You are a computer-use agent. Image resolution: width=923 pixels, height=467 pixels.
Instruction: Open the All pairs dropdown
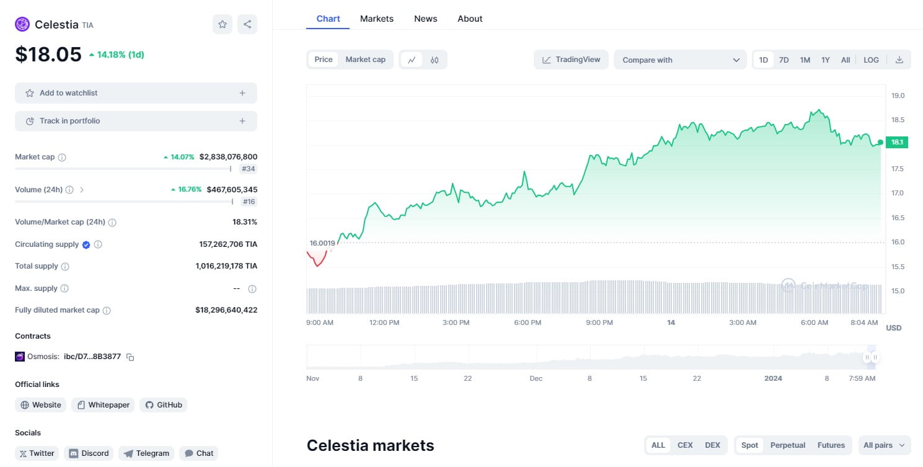pos(885,445)
